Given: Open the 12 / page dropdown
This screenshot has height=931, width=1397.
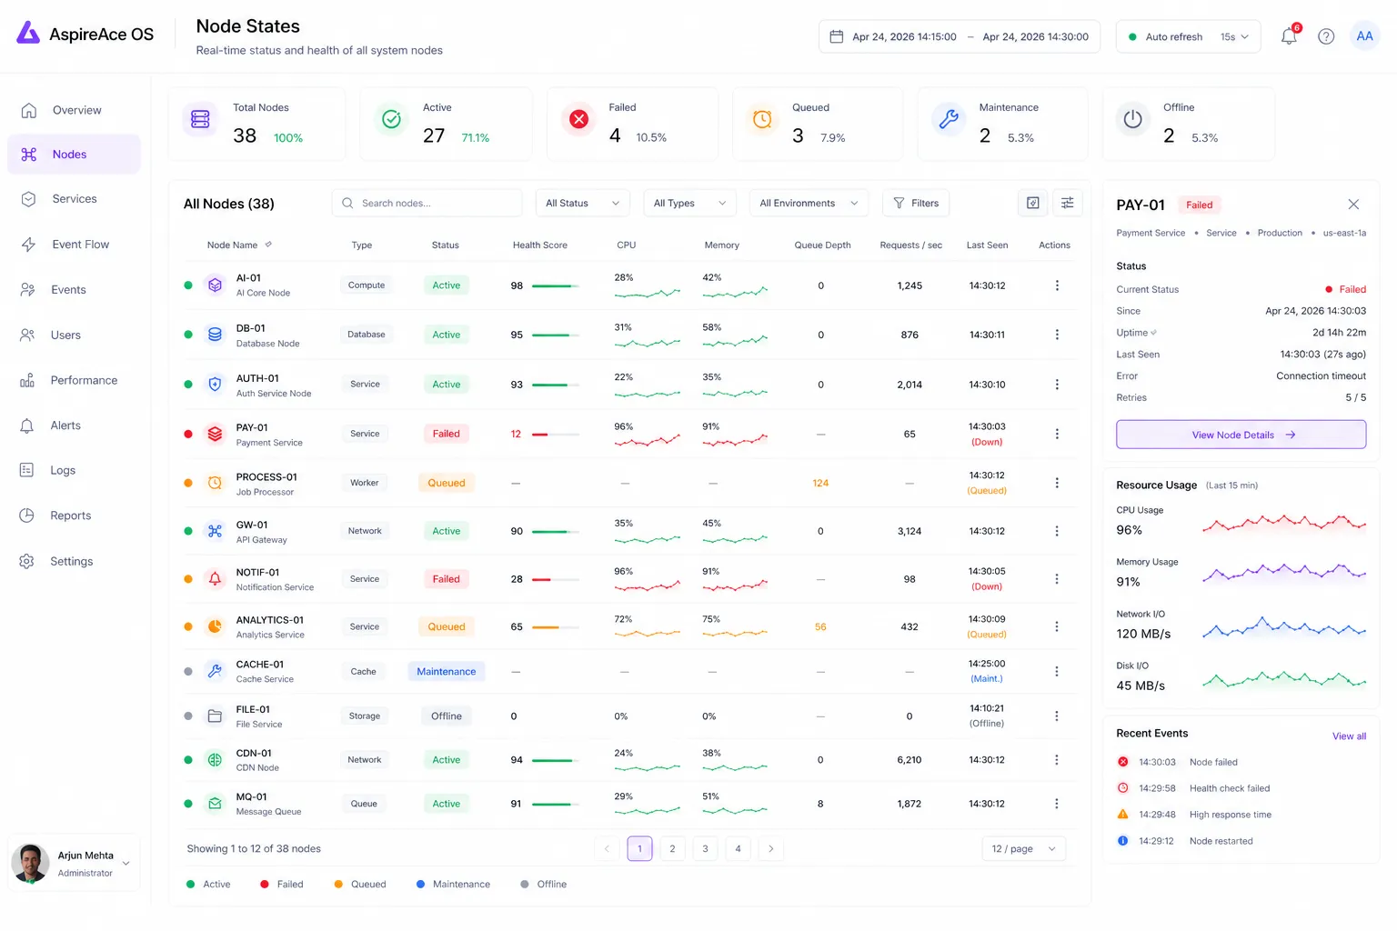Looking at the screenshot, I should click(x=1024, y=848).
